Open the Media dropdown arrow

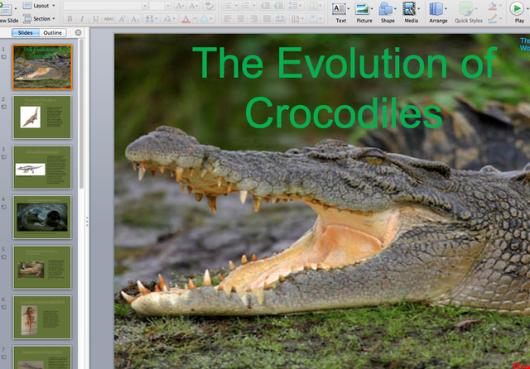click(418, 9)
